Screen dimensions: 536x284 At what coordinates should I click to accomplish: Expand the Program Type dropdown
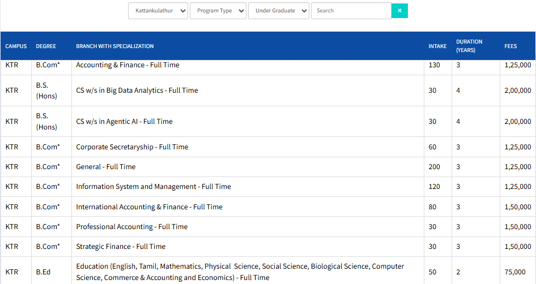[218, 11]
